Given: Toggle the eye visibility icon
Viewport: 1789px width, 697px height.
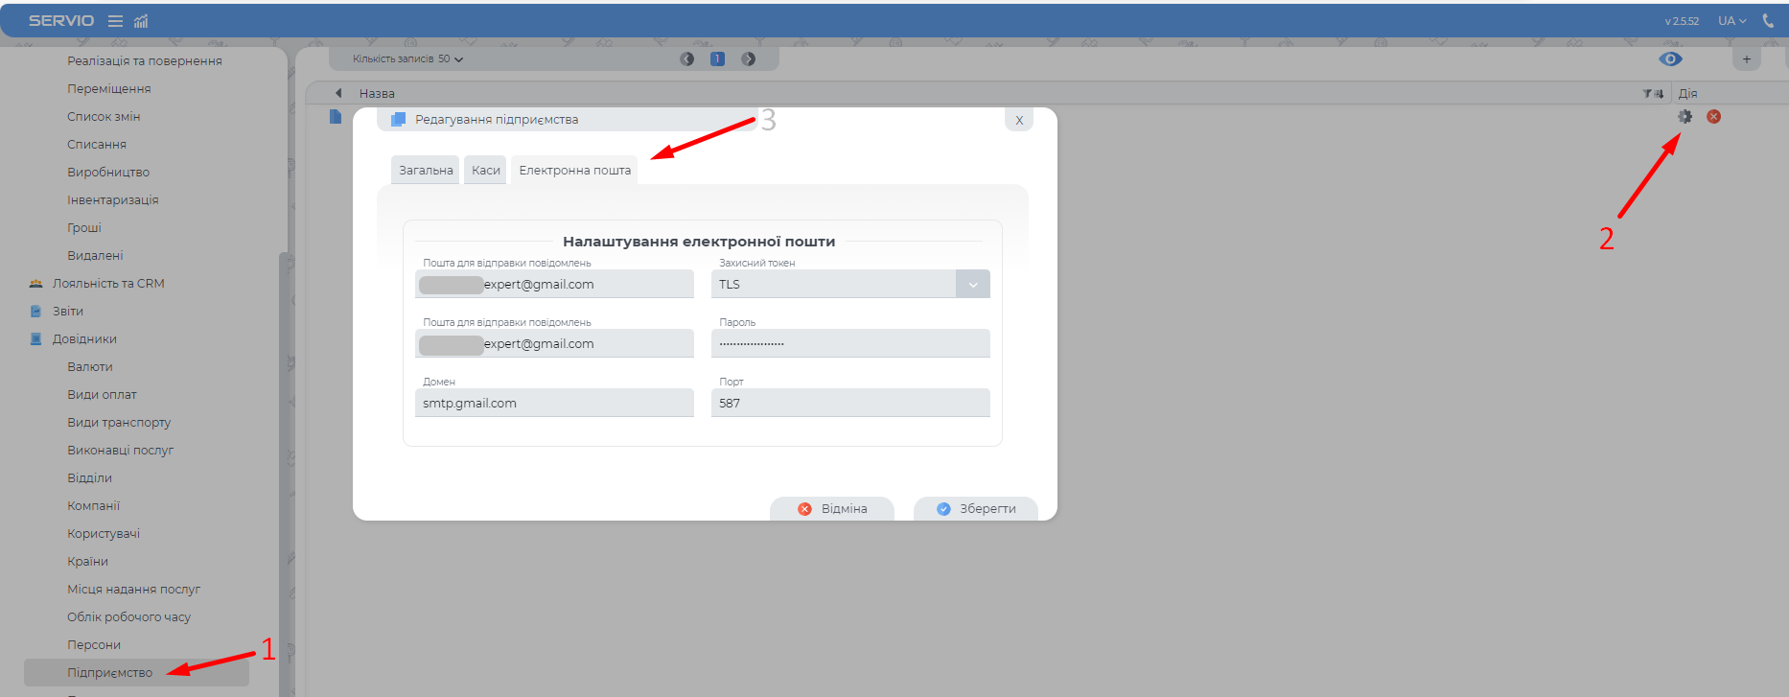Looking at the screenshot, I should coord(1670,59).
